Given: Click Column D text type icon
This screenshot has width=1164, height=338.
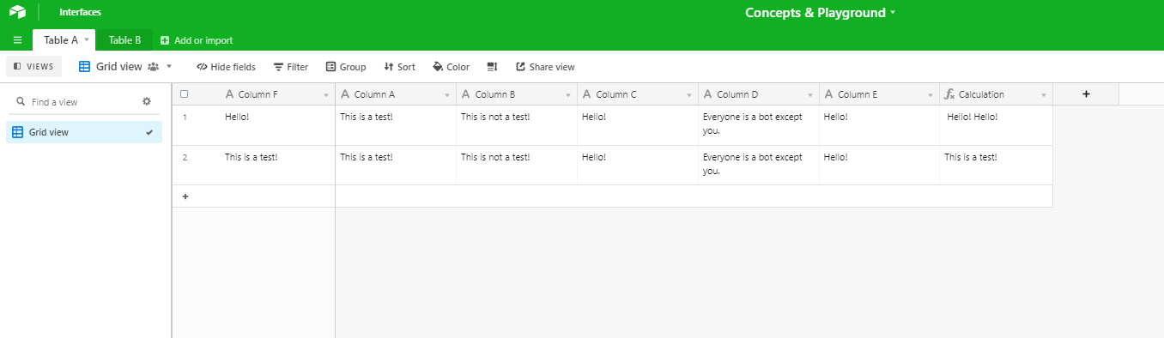Looking at the screenshot, I should 707,94.
